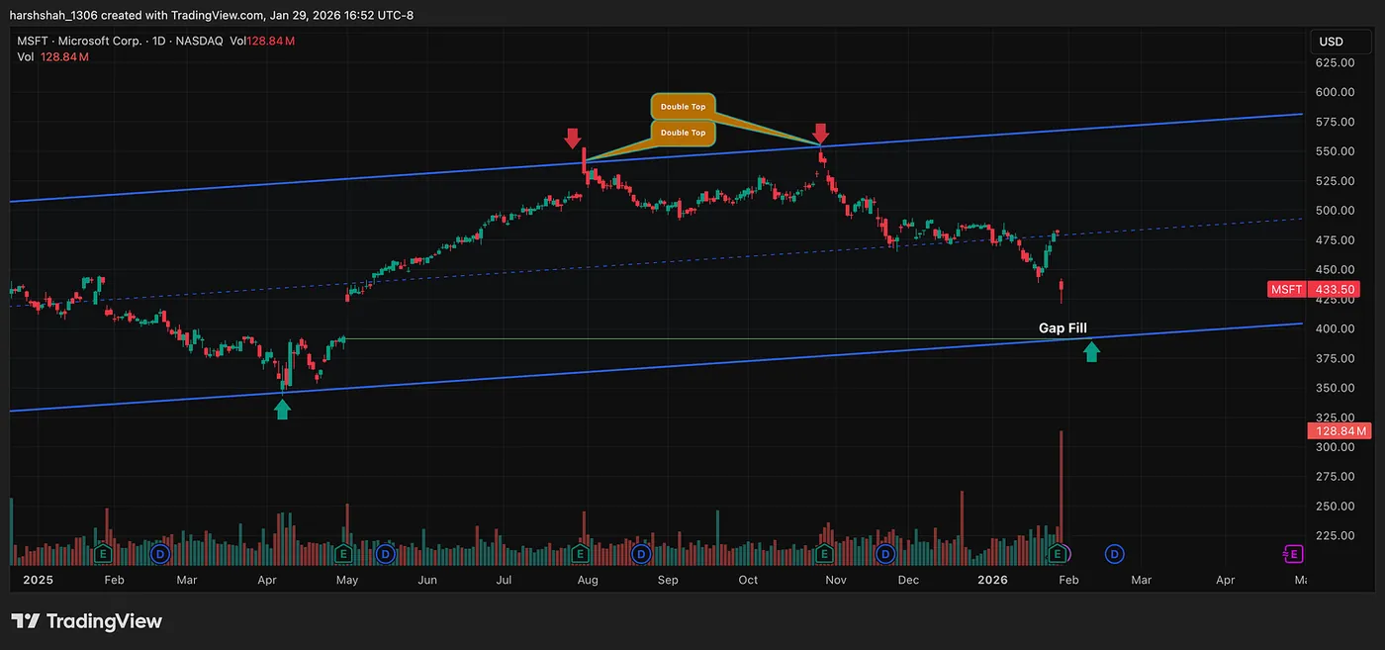The image size is (1385, 650).
Task: Select the red down arrow above the August peak
Action: pyautogui.click(x=573, y=137)
